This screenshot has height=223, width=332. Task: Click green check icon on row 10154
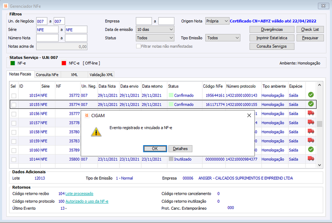[x=311, y=95]
